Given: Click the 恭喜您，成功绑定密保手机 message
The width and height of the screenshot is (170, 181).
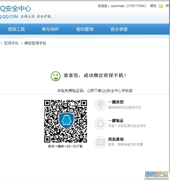Looking at the screenshot, I should 95,76.
